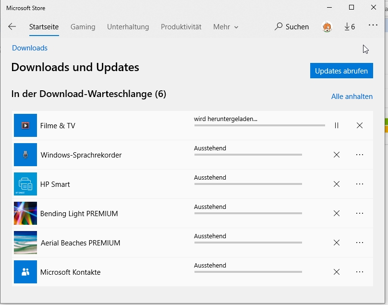Open downloads indicator showing 6

(x=350, y=26)
